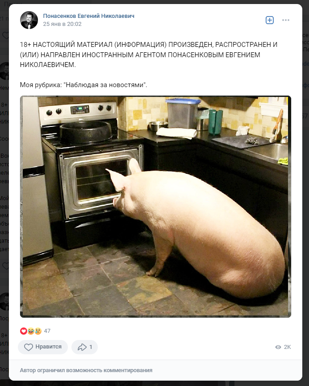Click the heart icon in Нравится button

(29, 347)
